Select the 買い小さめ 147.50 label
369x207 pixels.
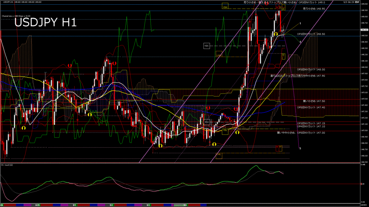click(x=309, y=101)
